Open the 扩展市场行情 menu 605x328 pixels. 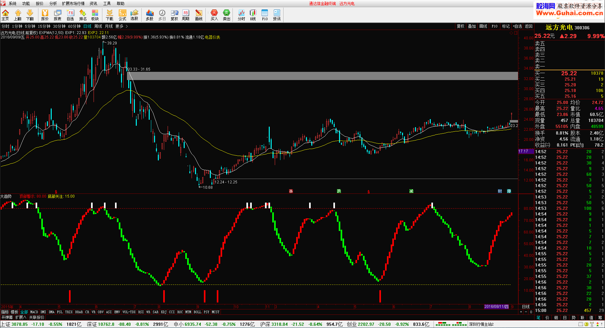[73, 3]
